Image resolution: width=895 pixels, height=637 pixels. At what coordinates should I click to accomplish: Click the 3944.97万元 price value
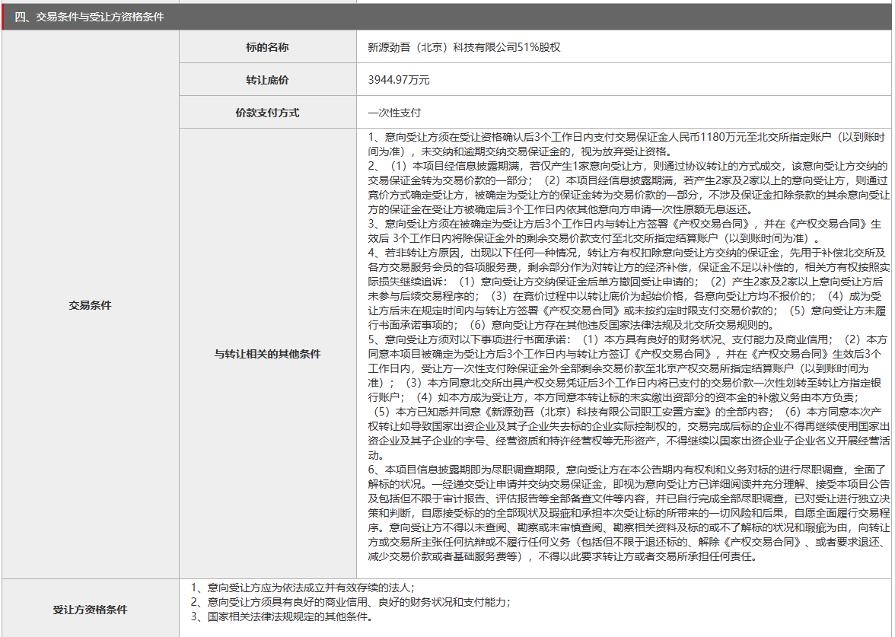click(398, 80)
